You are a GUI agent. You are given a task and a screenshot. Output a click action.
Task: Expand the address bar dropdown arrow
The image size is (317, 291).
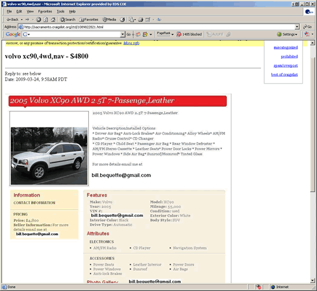point(297,27)
